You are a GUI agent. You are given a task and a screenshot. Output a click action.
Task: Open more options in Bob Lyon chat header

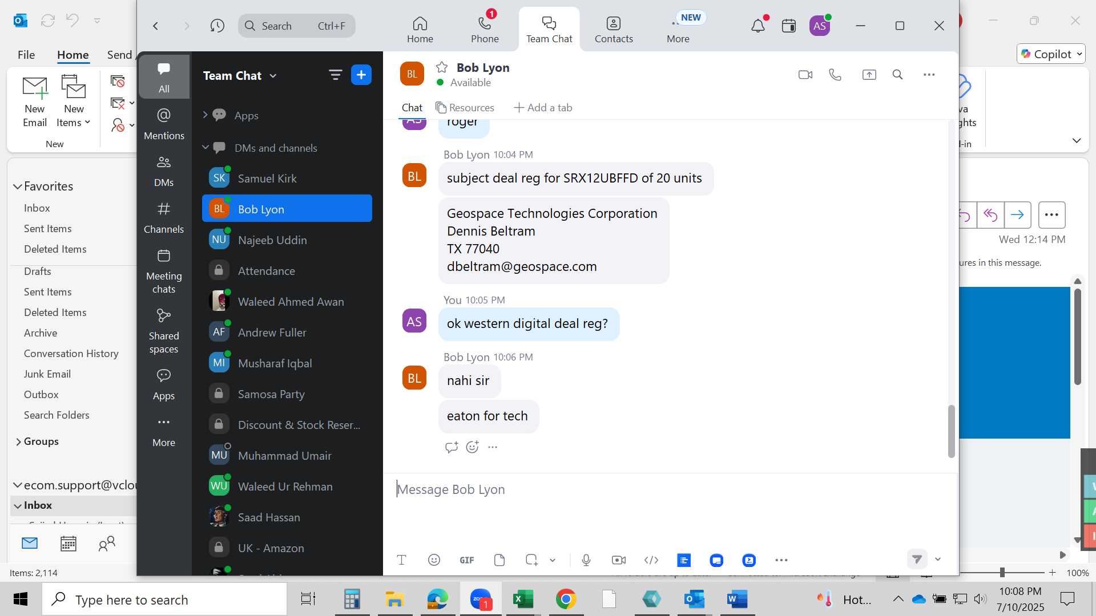(929, 75)
